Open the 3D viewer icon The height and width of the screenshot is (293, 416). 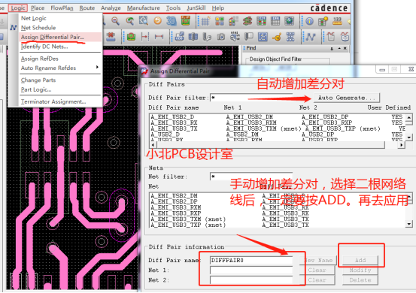[171, 21]
